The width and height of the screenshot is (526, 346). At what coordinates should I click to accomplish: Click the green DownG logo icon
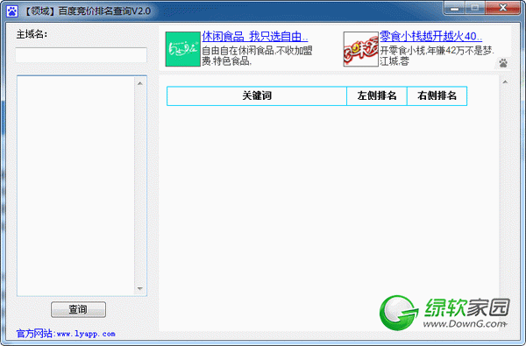[399, 312]
